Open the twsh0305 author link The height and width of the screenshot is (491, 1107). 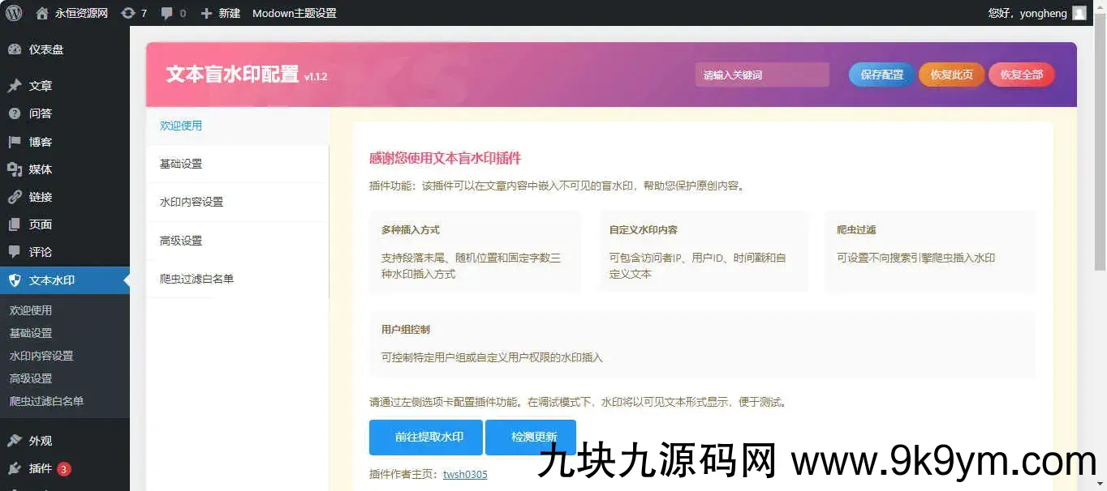pos(465,474)
